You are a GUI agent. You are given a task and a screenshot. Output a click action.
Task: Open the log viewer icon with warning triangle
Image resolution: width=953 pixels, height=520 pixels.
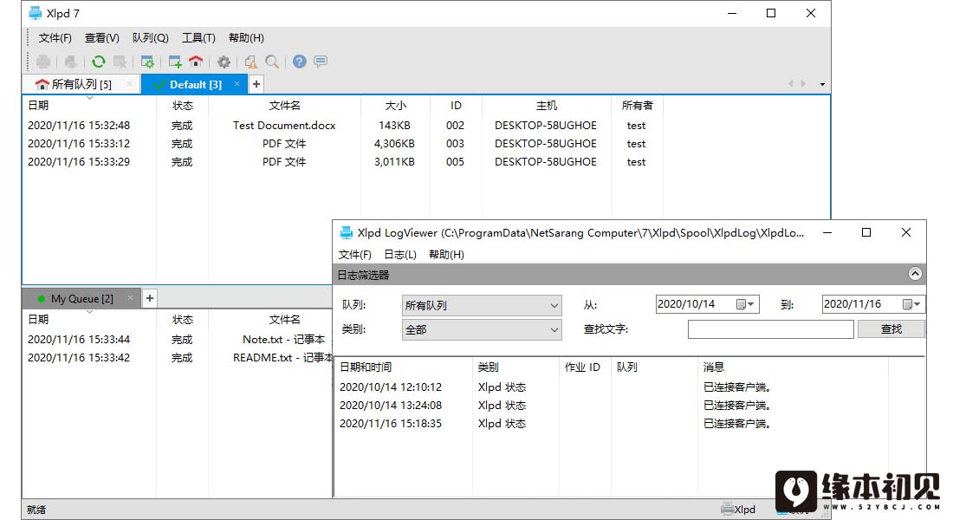(x=251, y=62)
